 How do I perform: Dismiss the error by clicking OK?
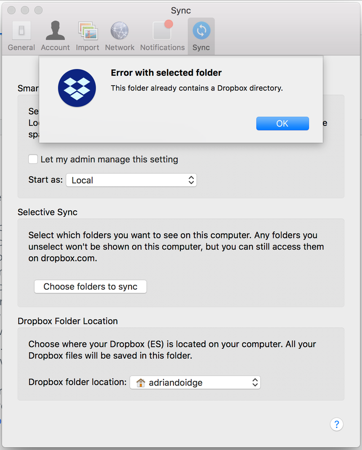click(282, 123)
